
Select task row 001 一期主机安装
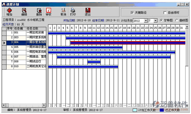24,33
